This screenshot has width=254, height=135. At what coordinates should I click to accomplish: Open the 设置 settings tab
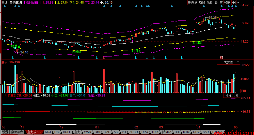5,132
